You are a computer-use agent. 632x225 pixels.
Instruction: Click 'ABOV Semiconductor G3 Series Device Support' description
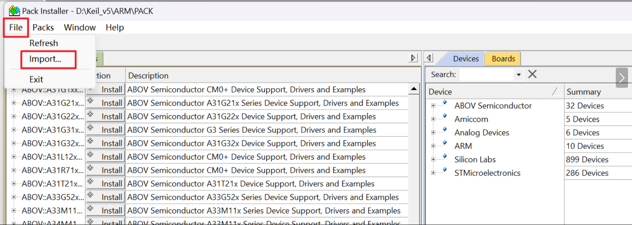252,130
